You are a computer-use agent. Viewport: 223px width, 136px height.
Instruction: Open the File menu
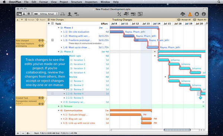[26, 2]
